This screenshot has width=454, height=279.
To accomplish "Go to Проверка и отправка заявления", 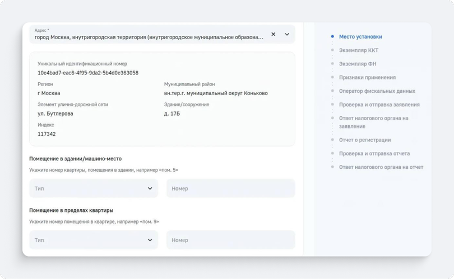I will (x=379, y=105).
